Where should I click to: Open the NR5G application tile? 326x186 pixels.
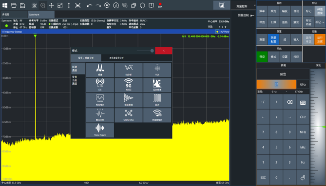[x=129, y=85]
